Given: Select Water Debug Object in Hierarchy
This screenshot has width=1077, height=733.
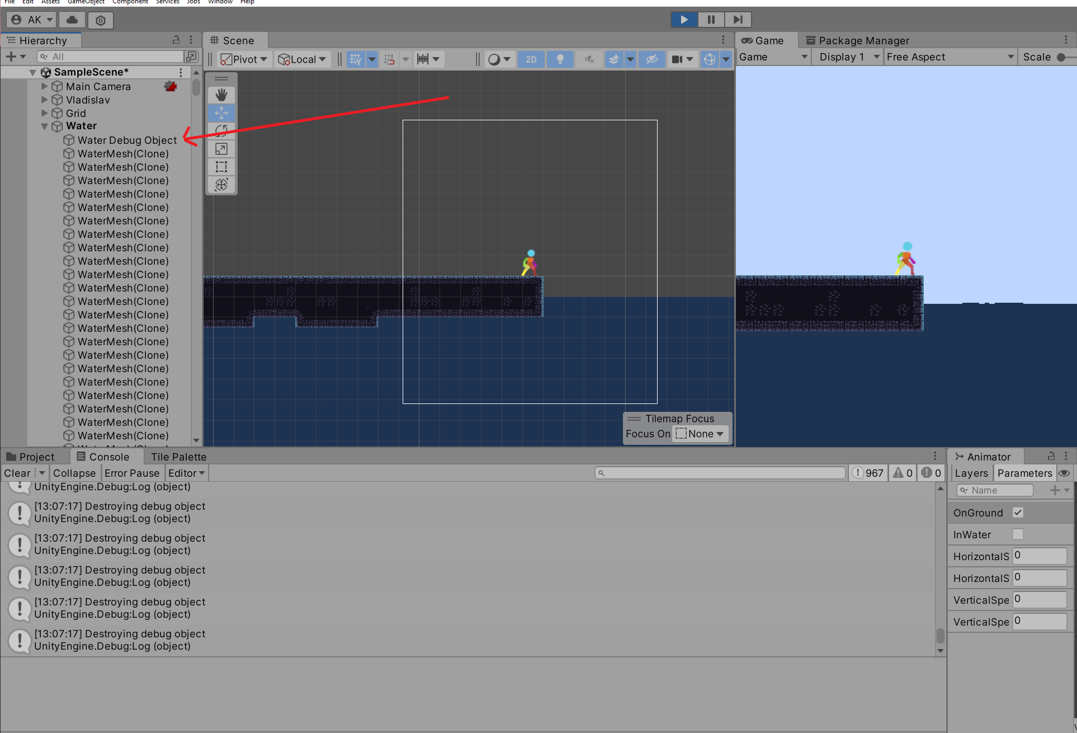Looking at the screenshot, I should (x=127, y=140).
